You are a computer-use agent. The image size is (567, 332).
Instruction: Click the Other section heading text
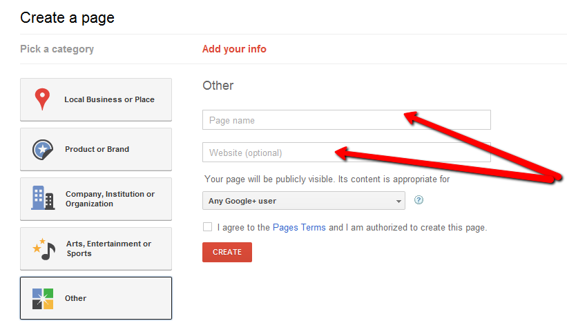click(x=218, y=86)
